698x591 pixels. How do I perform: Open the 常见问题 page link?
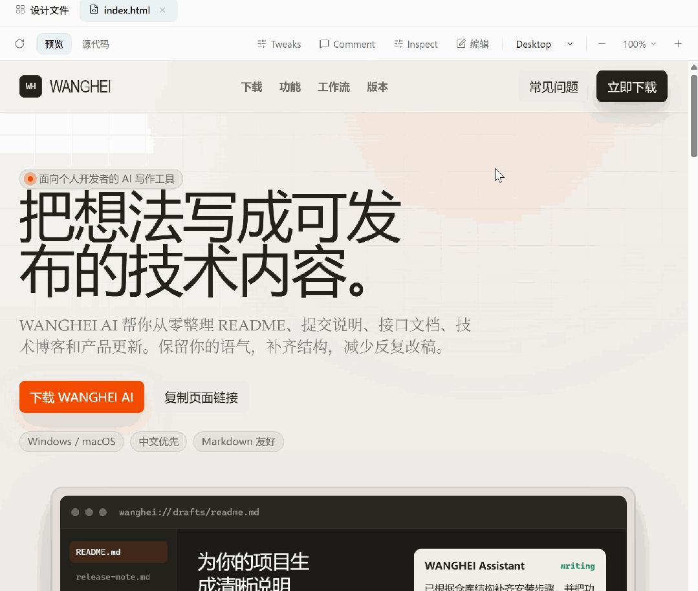click(x=554, y=87)
